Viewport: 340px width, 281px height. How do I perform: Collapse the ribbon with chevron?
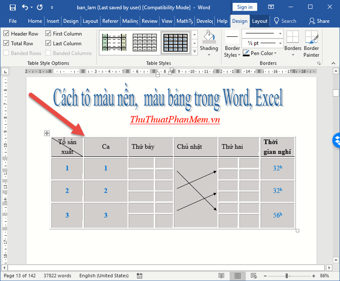tap(333, 63)
